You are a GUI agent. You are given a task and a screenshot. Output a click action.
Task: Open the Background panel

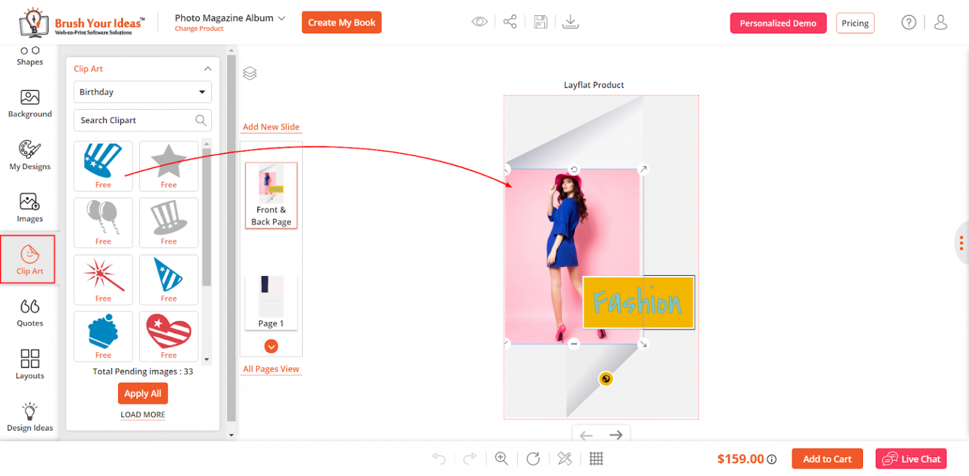[x=28, y=104]
